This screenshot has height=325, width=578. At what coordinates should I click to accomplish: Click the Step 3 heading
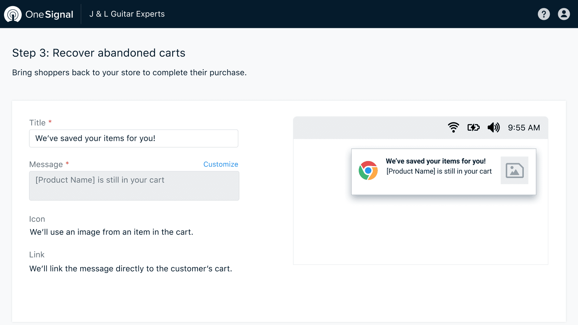click(99, 53)
